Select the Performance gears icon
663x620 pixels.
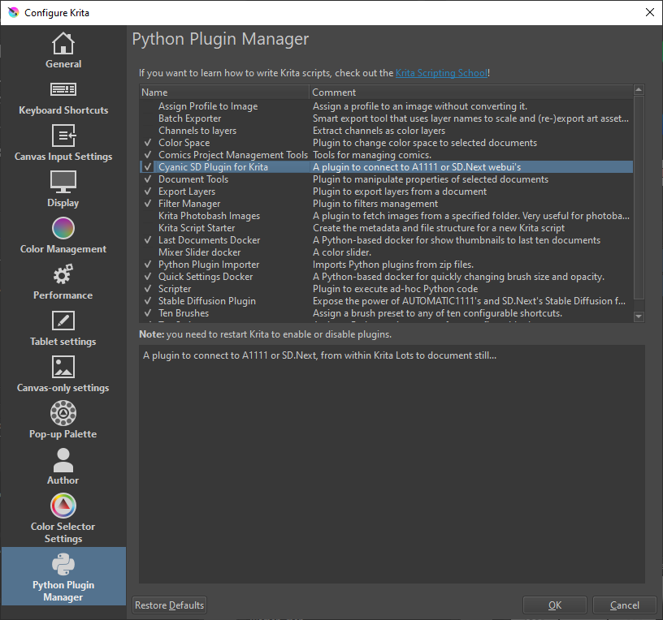pos(63,274)
